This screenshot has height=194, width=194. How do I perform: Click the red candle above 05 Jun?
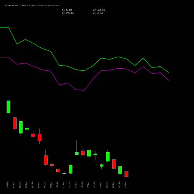click(40, 137)
